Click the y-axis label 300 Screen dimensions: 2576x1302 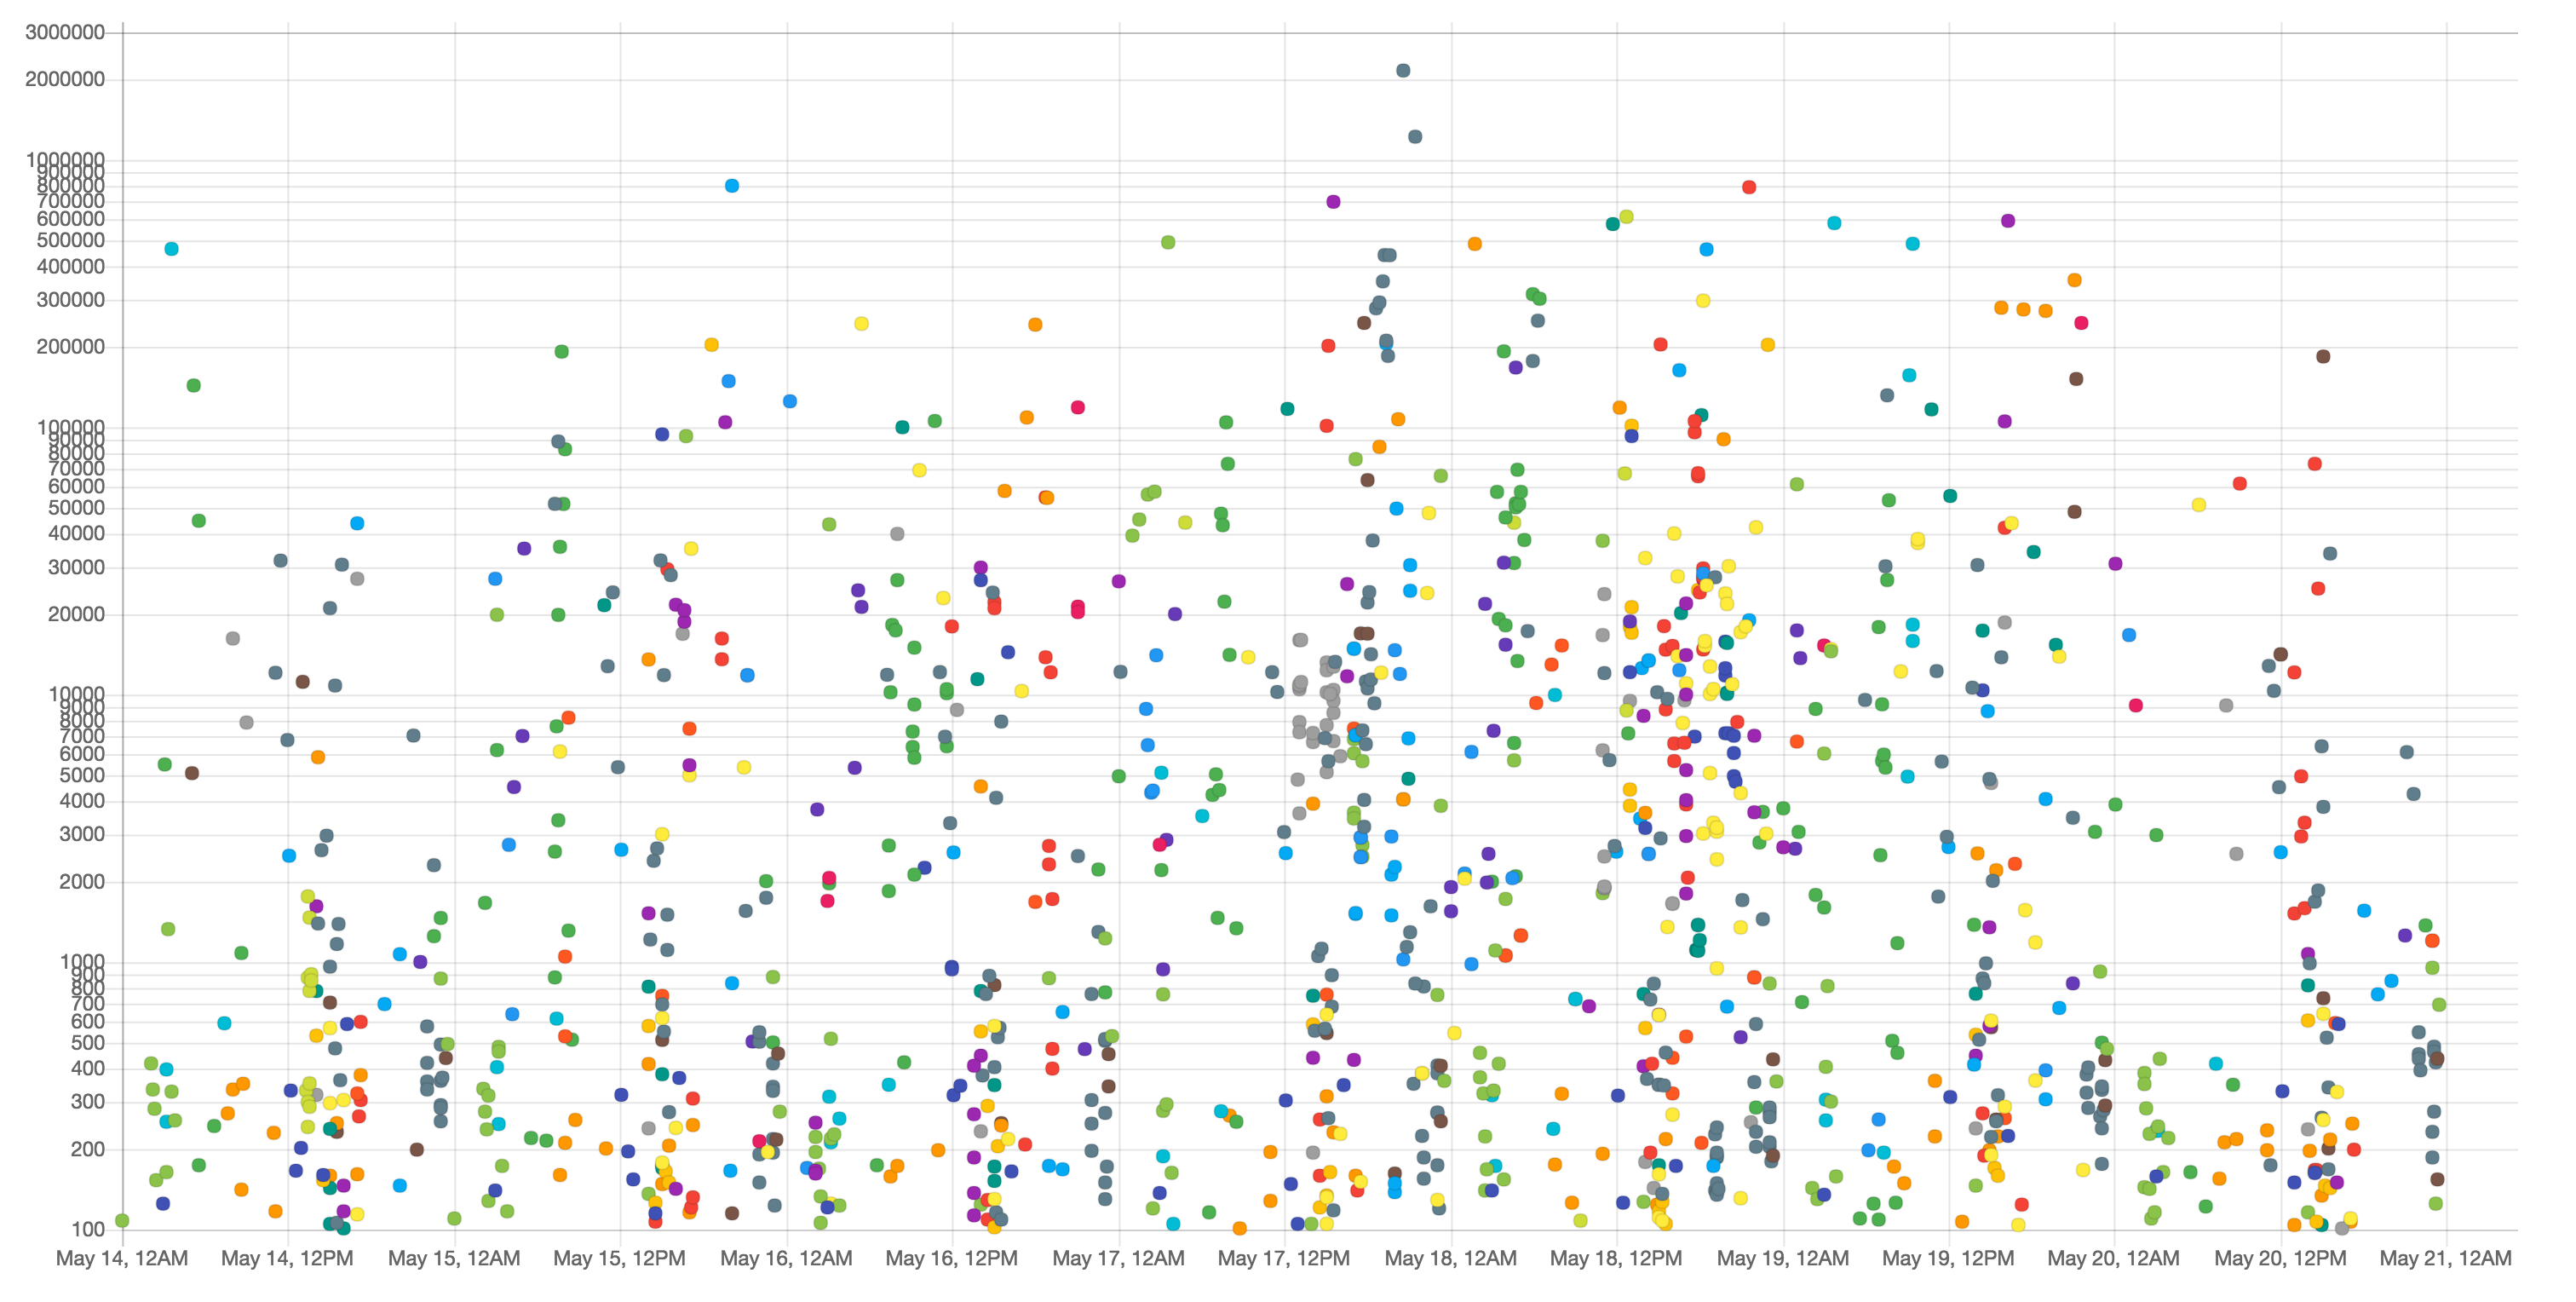click(x=88, y=1102)
